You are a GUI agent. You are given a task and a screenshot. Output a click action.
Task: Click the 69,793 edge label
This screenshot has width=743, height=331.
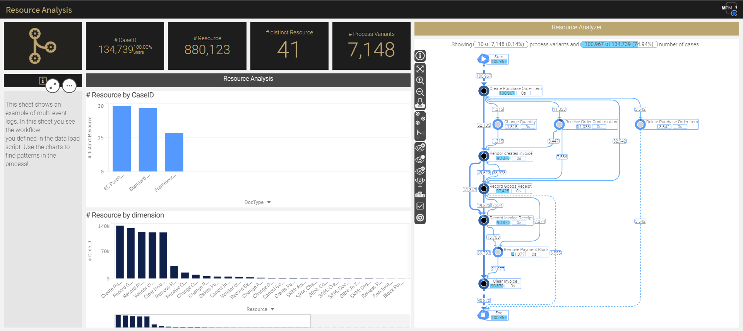click(x=484, y=253)
